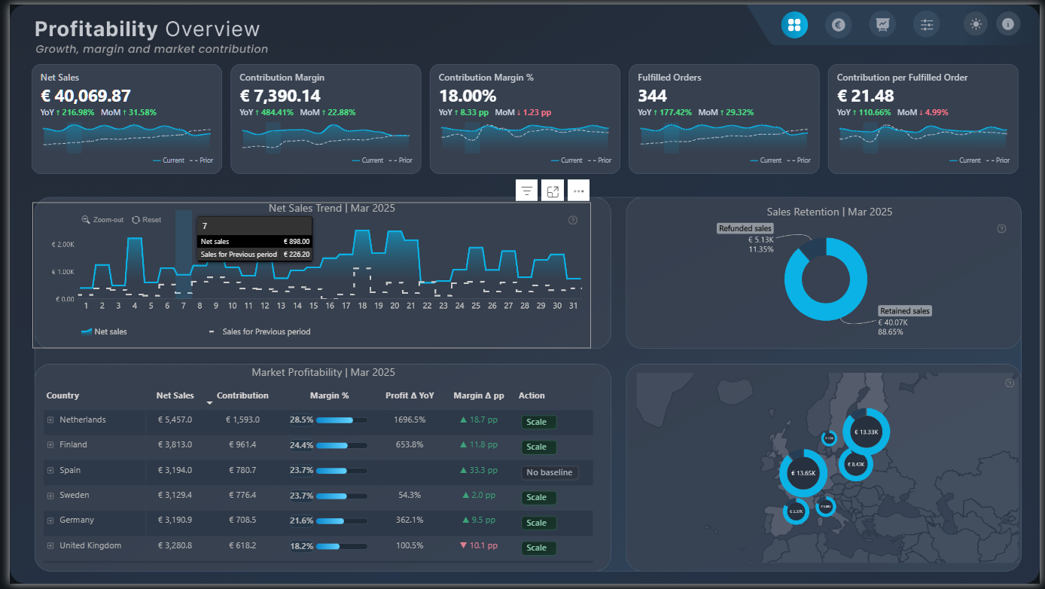This screenshot has width=1045, height=589.
Task: Click the Reset chart button
Action: click(x=146, y=220)
